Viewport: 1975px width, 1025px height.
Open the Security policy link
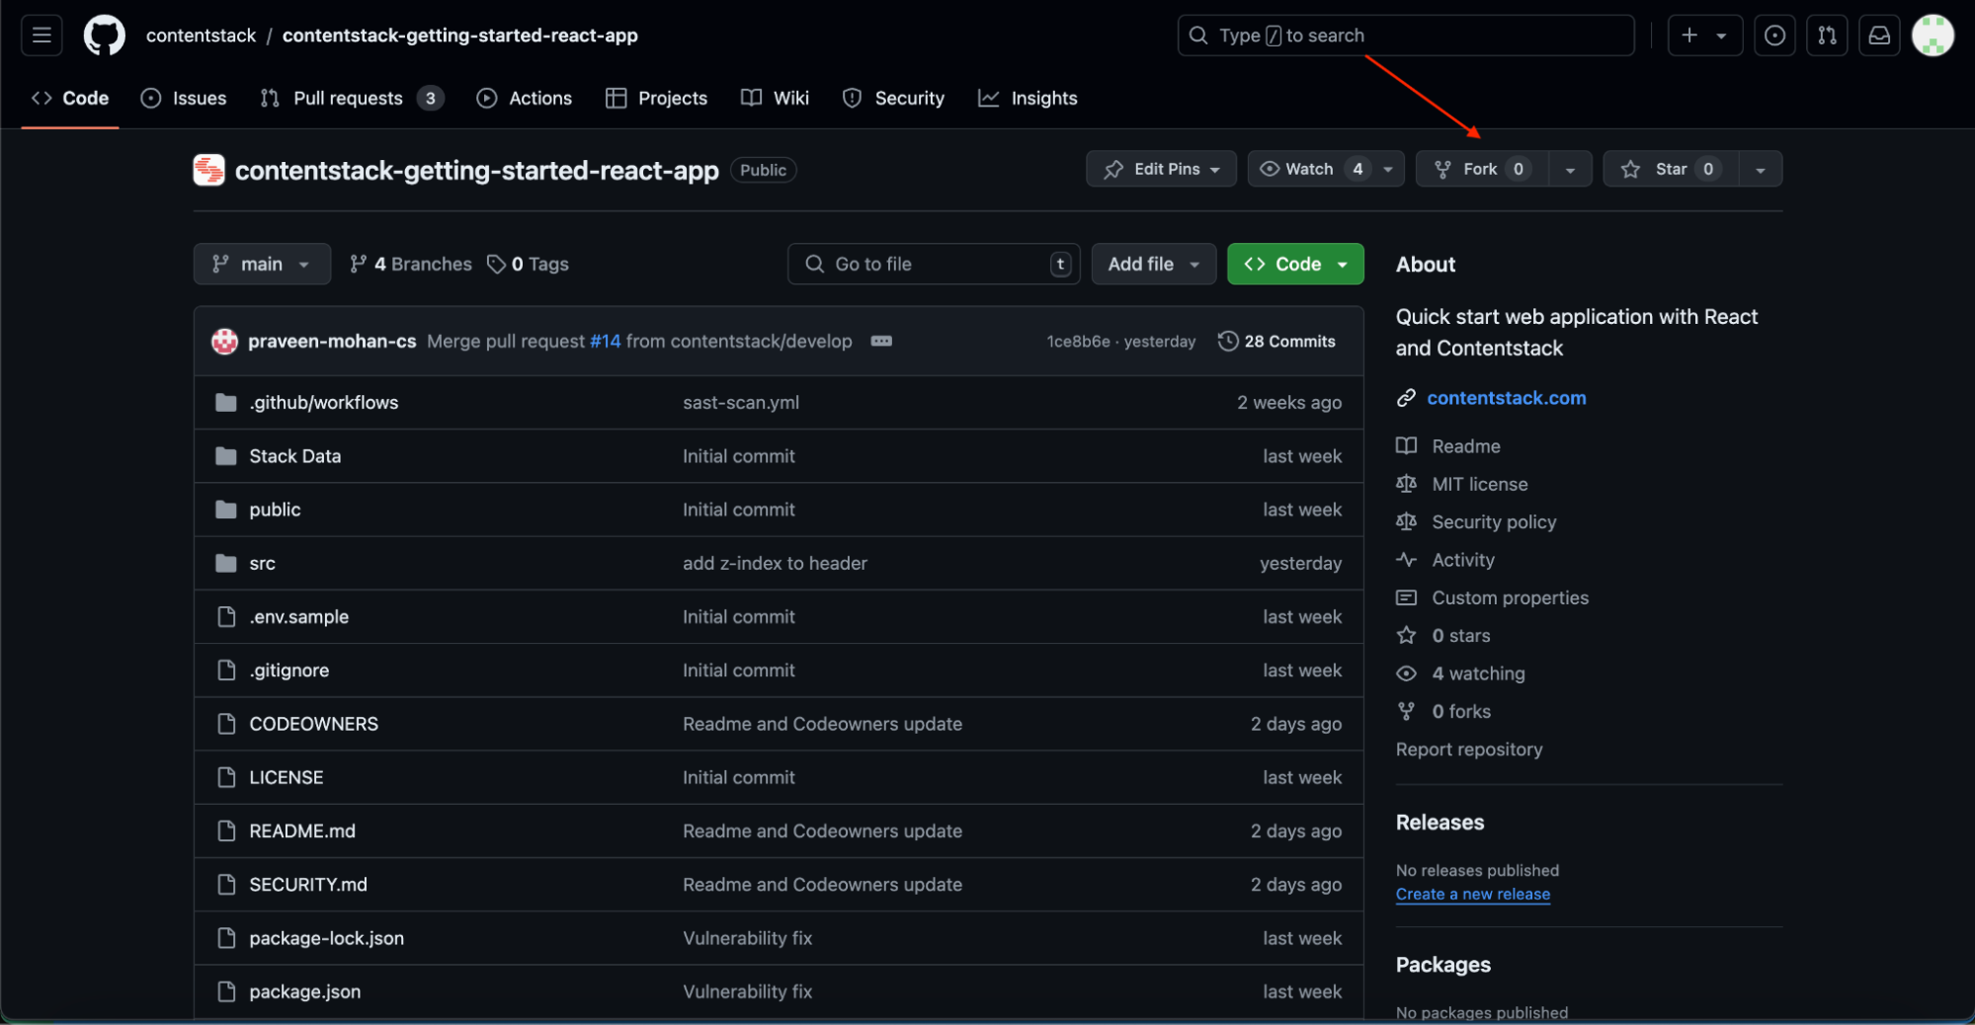[x=1493, y=522]
